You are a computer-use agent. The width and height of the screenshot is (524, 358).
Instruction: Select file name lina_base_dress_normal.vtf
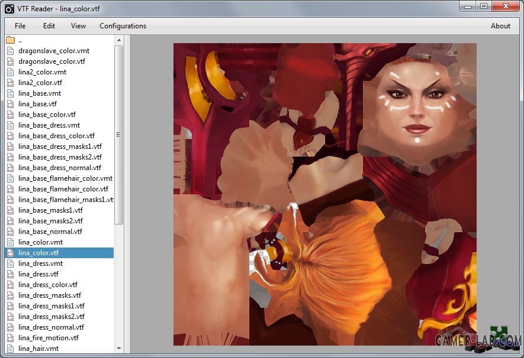pyautogui.click(x=59, y=168)
